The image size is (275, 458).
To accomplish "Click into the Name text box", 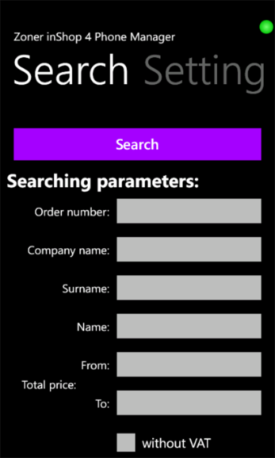I will coord(189,326).
